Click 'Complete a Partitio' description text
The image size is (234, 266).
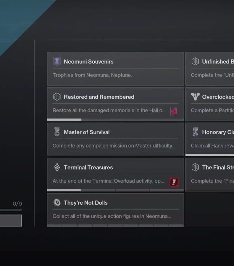(212, 110)
